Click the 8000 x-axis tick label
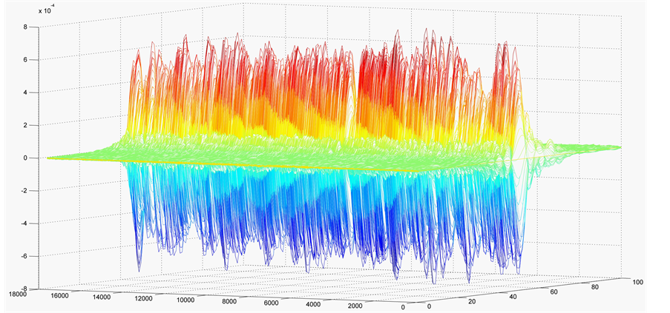This screenshot has width=670, height=313. tap(234, 302)
